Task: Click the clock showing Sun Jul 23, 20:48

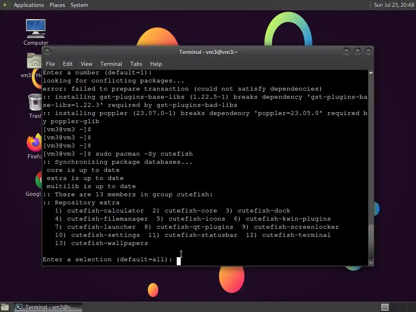Action: [x=394, y=5]
